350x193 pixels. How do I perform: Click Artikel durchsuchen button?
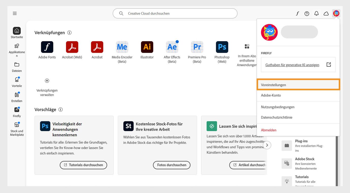point(248,165)
